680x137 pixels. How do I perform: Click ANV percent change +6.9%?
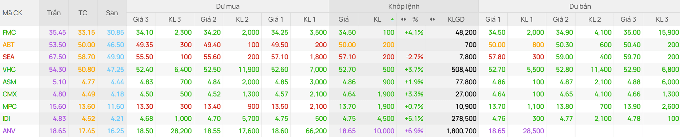414,131
